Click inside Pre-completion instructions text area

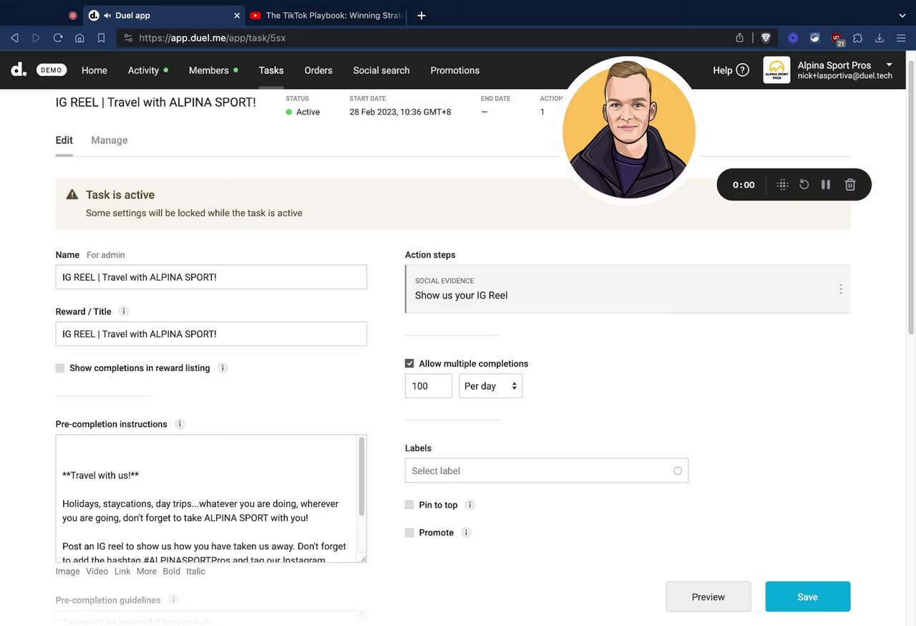pyautogui.click(x=206, y=499)
